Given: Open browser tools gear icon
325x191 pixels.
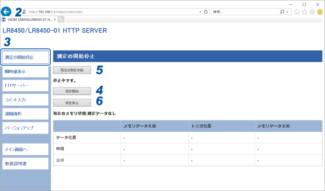Looking at the screenshot, I should pos(312,12).
